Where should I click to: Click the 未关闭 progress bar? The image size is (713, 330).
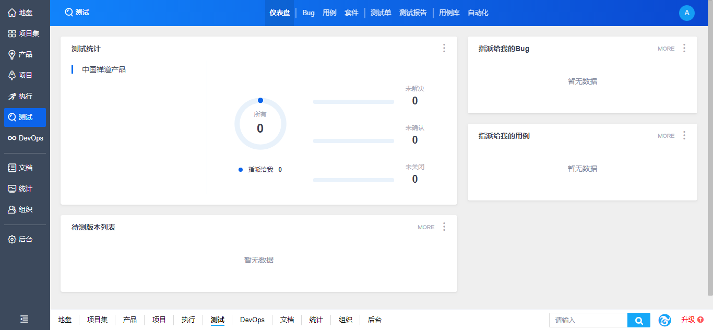353,180
